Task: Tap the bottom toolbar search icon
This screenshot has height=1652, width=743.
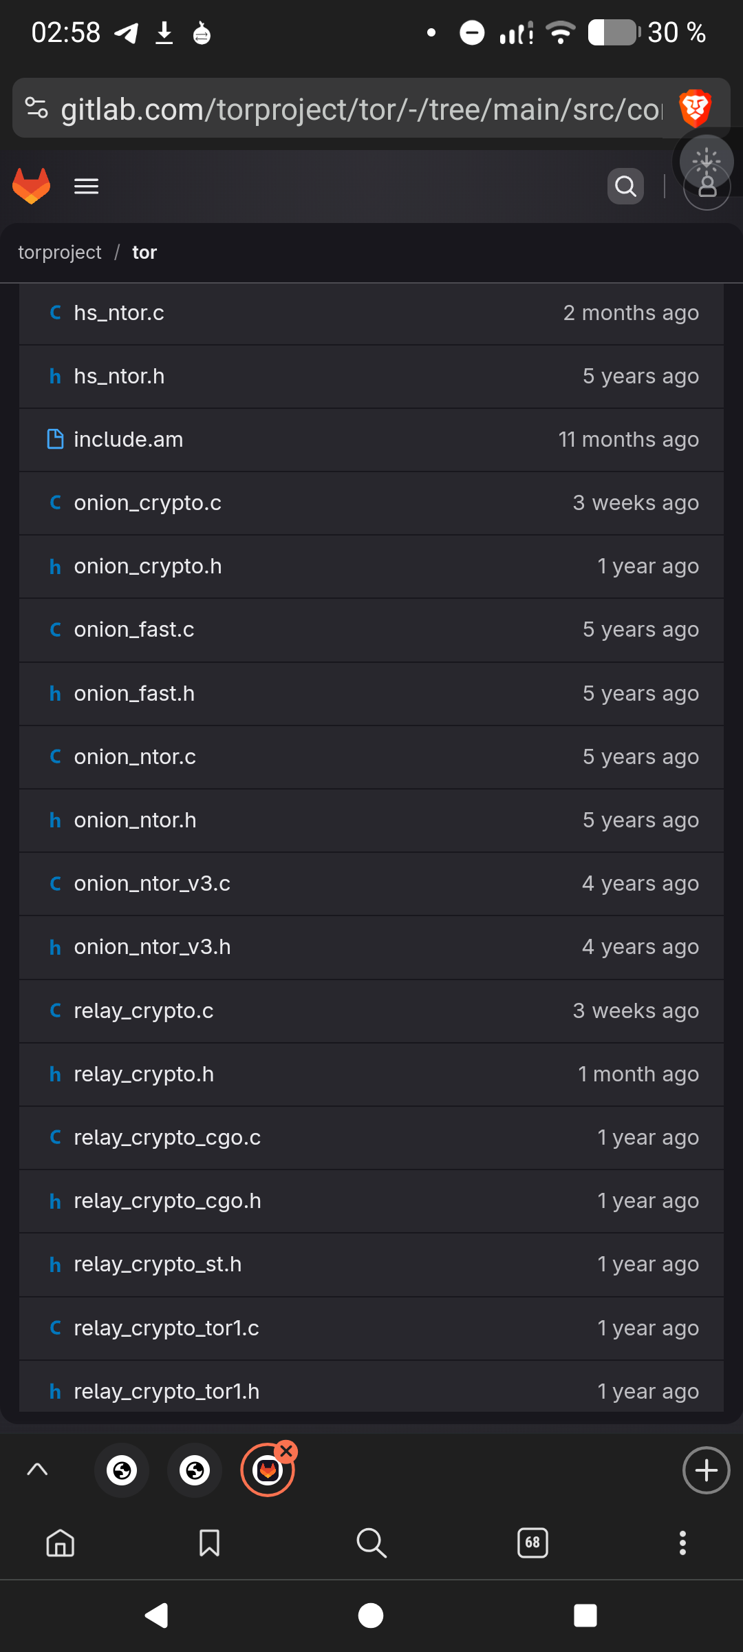Action: 371,1543
